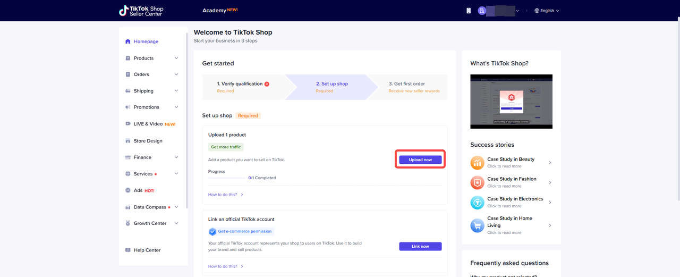Click the Products icon in sidebar

[128, 58]
